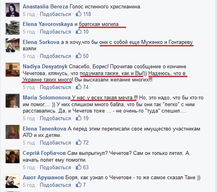Open Сергій Горбачов's avatar thumbnail
Screen dimensions: 217x192
coord(12,156)
